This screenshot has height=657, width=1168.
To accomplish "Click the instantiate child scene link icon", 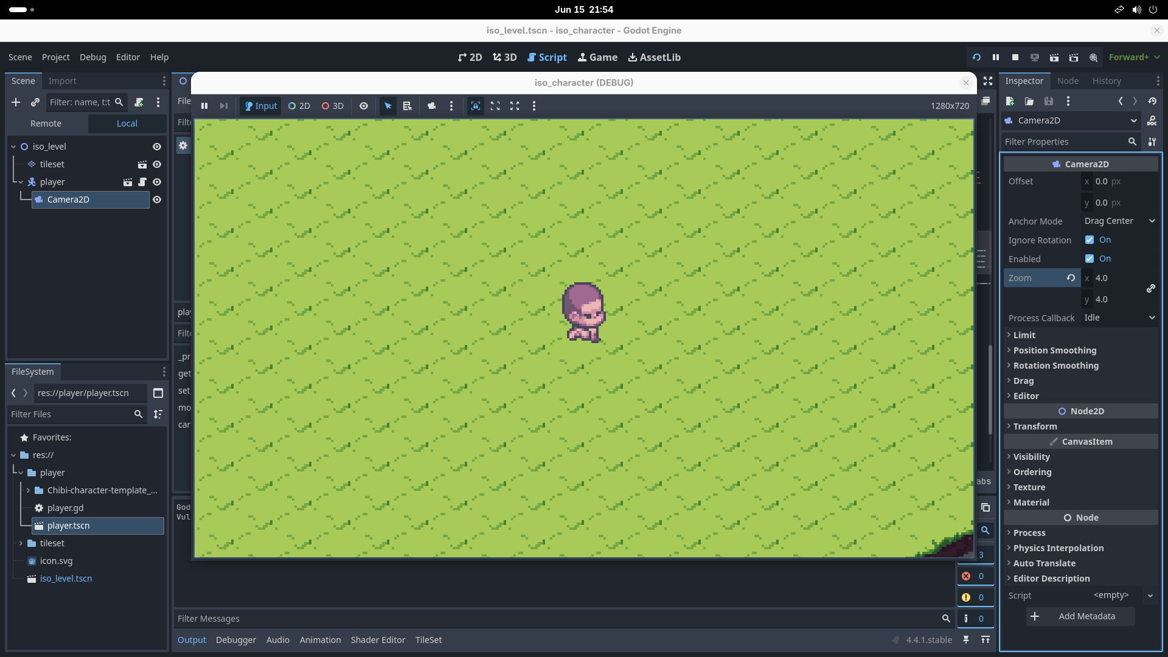I will pos(35,102).
